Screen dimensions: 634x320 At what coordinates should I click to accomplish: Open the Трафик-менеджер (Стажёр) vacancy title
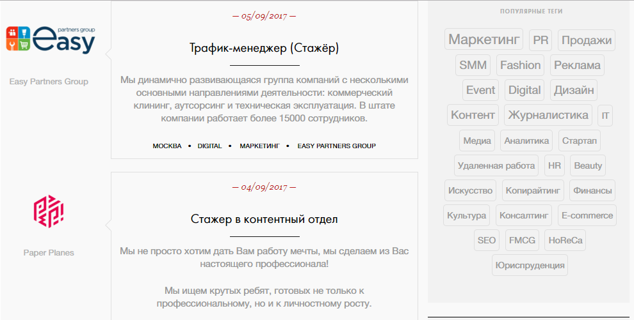coord(264,48)
